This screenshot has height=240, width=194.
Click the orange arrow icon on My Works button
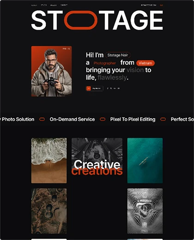tap(89, 89)
